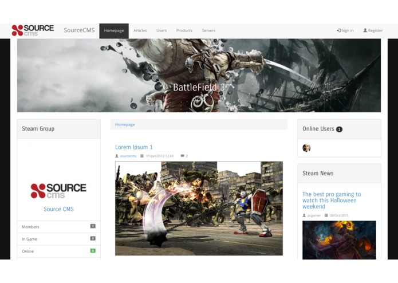Screen dimensions: 398x283
Task: Click the comments speech bubble icon
Action: click(182, 156)
